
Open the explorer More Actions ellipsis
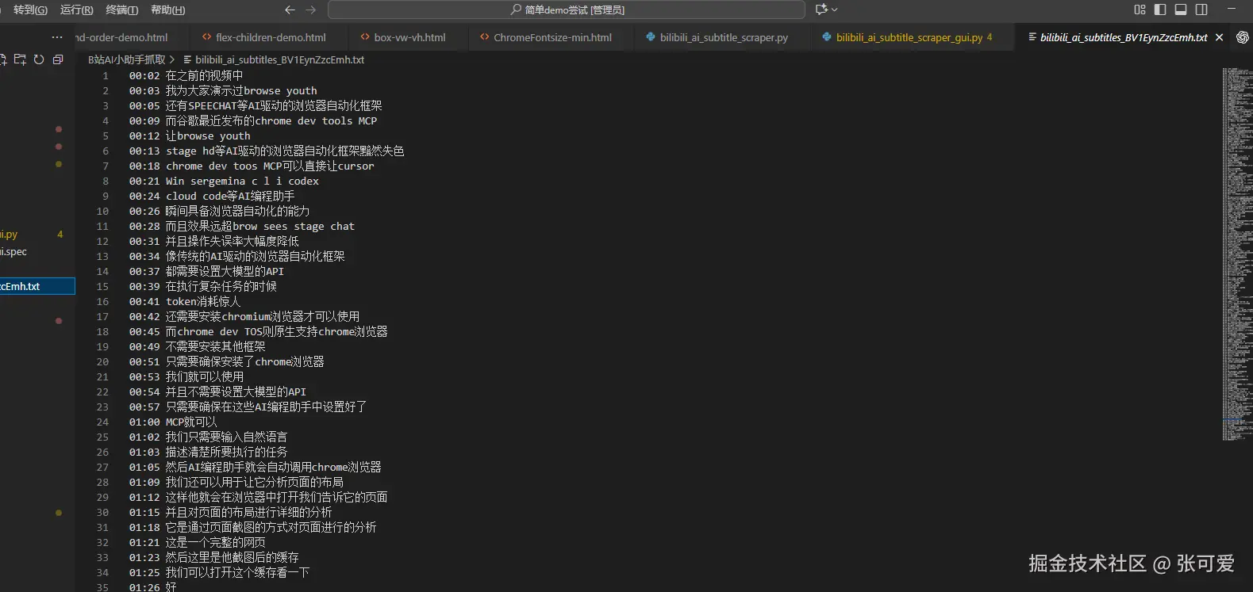[57, 37]
